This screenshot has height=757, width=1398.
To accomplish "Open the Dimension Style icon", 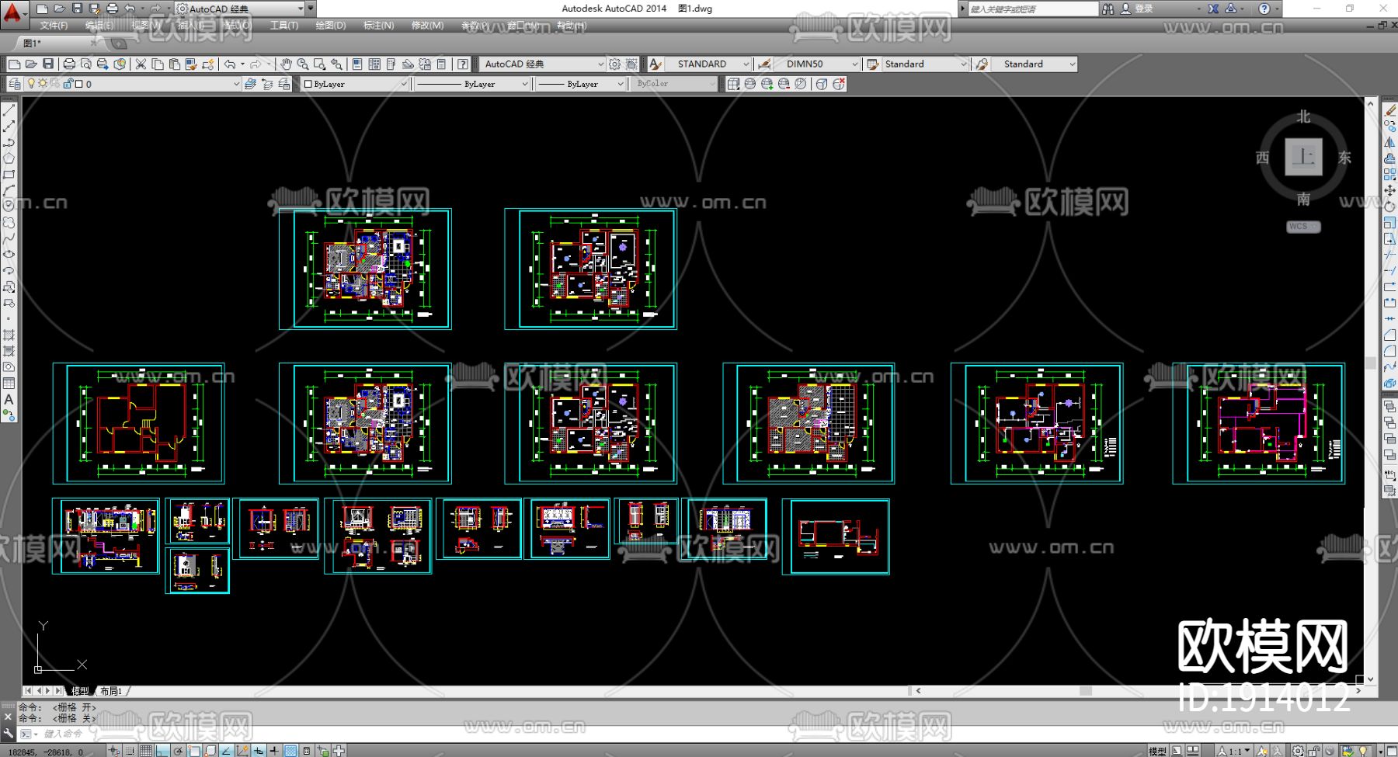I will coord(764,64).
